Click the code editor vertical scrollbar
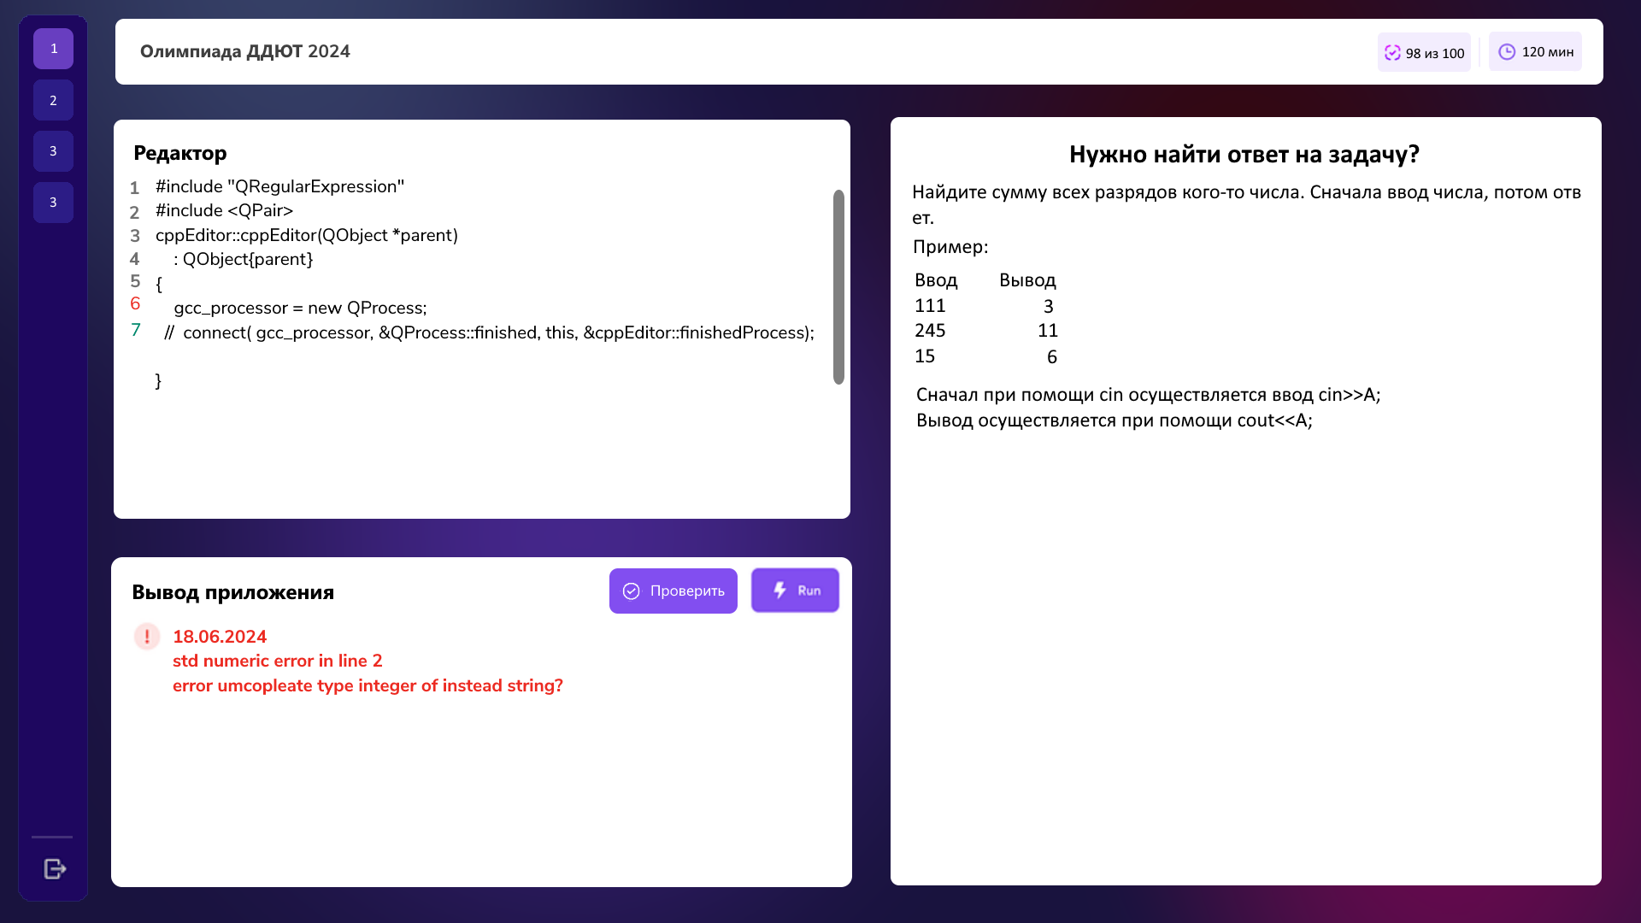 [x=838, y=286]
